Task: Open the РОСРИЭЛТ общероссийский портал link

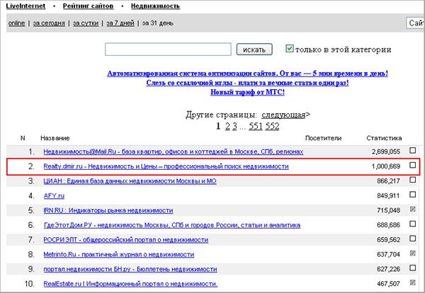Action: click(x=126, y=240)
